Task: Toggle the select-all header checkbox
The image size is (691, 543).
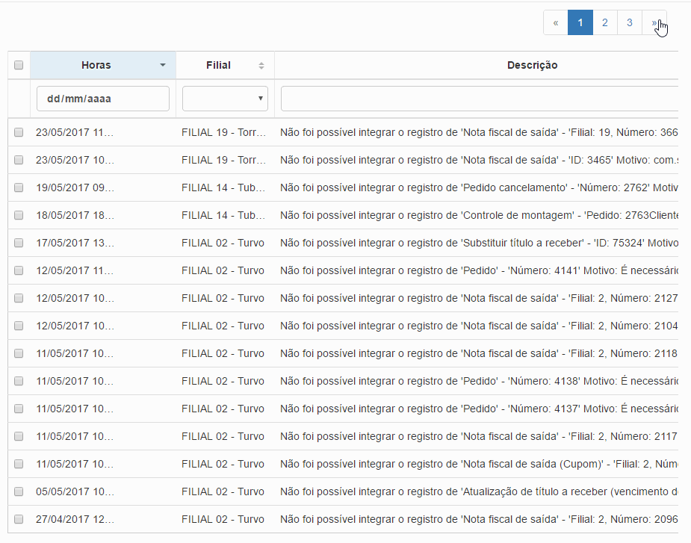Action: [19, 65]
